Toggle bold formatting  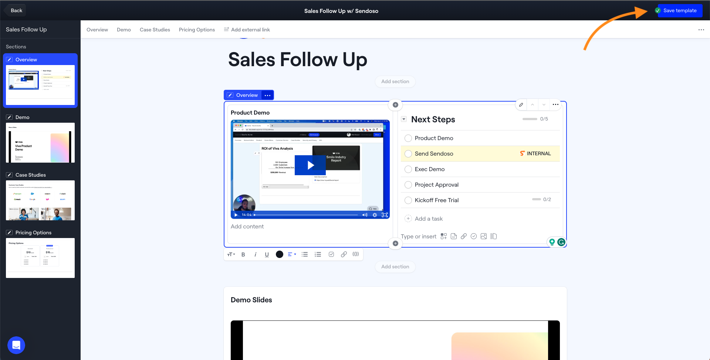[243, 254]
